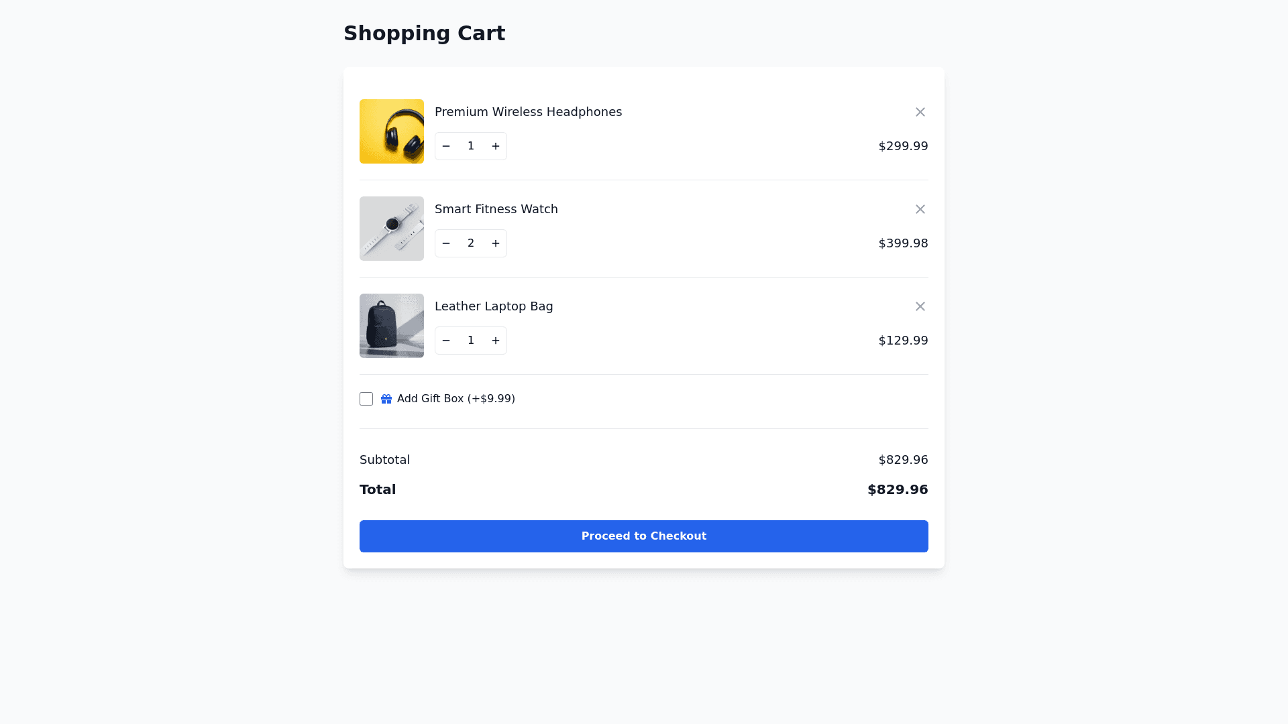Increase Premium Wireless Headphones quantity
This screenshot has height=724, width=1288.
(496, 146)
